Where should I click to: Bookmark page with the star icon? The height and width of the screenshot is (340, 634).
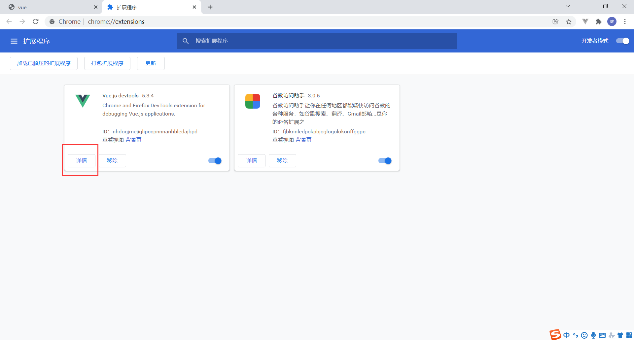569,21
